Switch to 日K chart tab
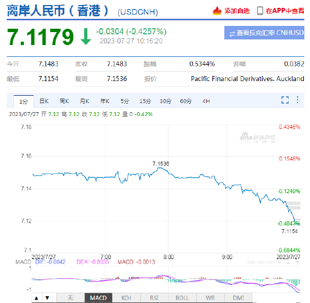Image resolution: width=310 pixels, height=303 pixels. point(44,101)
